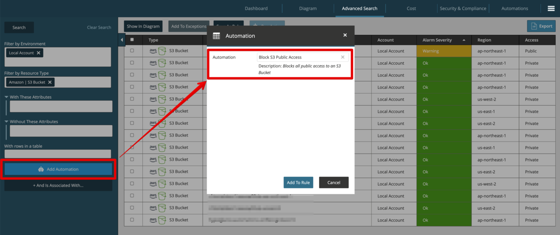Screen dimensions: 560x235
Task: Click the automation description text
Action: coord(300,69)
